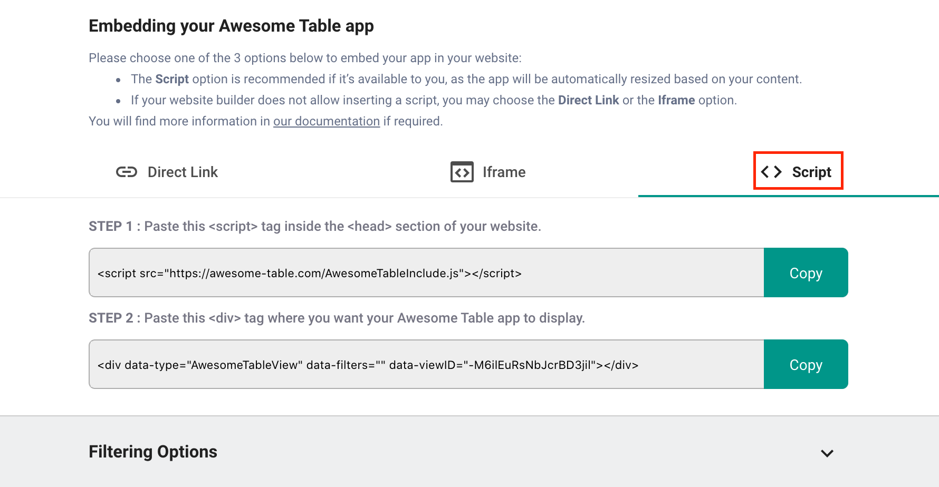Click the Script angle-brackets icon

click(771, 172)
